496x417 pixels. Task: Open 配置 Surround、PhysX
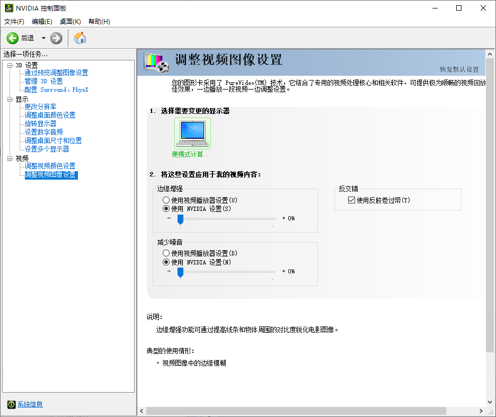click(x=56, y=90)
